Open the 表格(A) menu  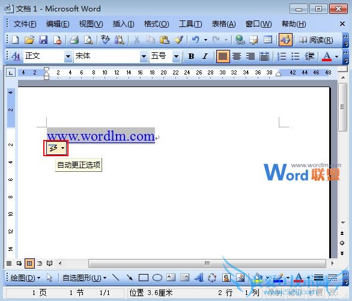point(223,24)
